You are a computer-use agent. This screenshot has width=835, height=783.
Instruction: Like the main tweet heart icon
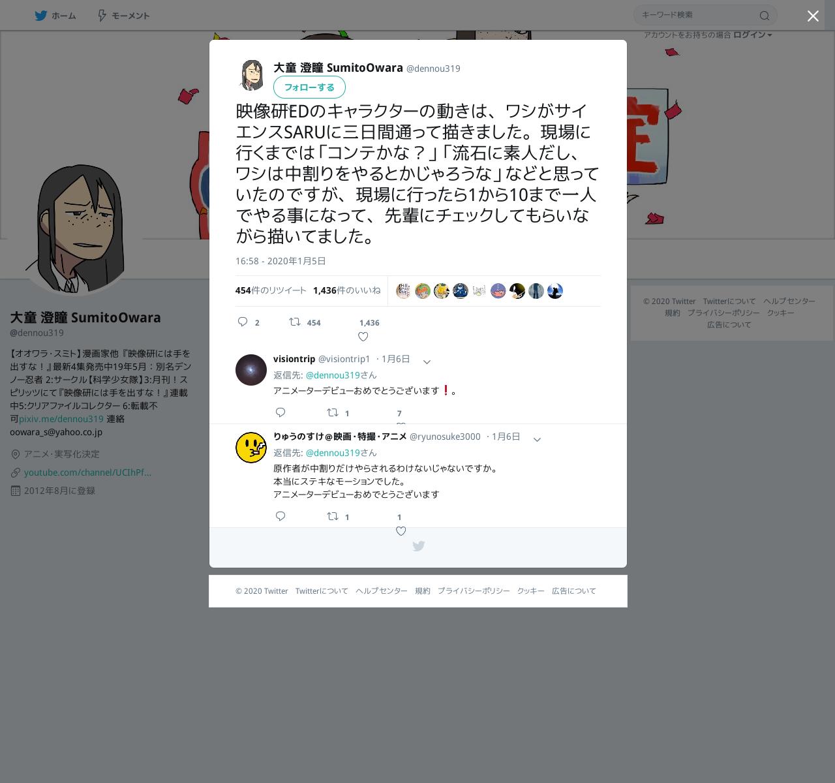pyautogui.click(x=363, y=337)
